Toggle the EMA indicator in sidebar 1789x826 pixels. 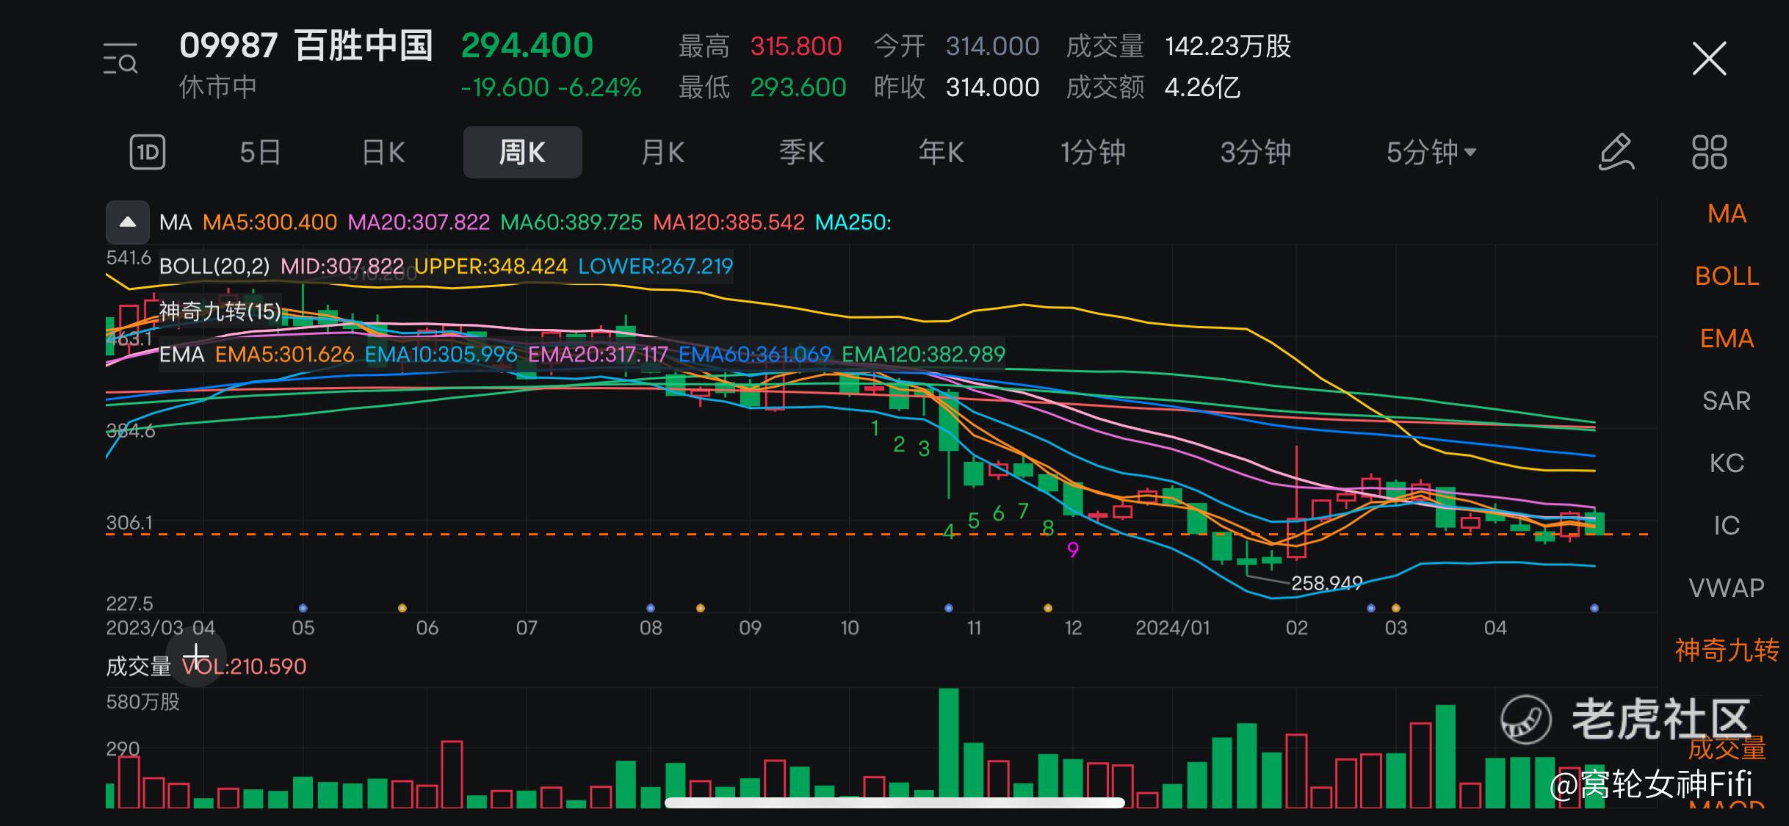point(1727,338)
